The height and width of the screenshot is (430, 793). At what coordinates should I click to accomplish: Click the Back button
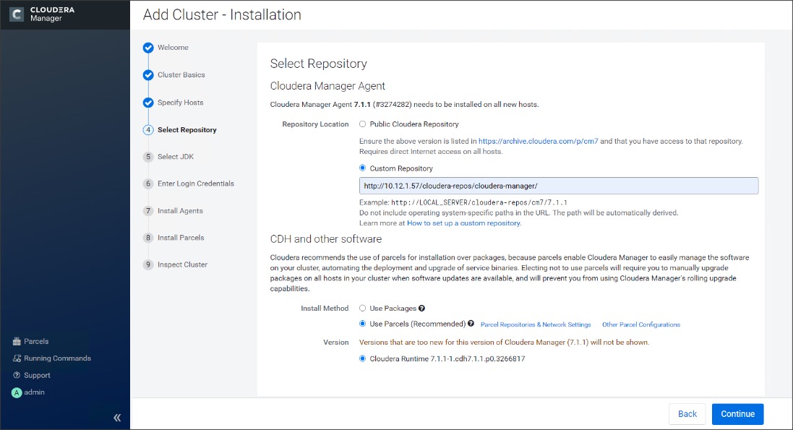[687, 414]
